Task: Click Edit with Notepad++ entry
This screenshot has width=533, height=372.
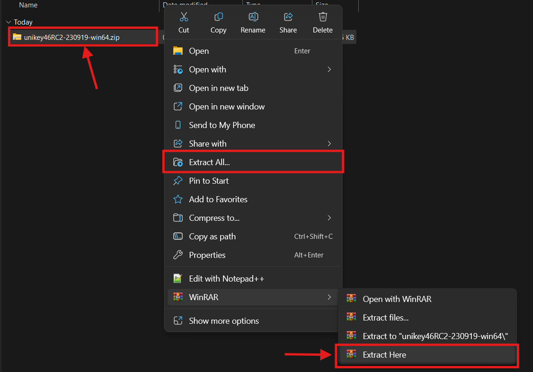Action: click(227, 279)
